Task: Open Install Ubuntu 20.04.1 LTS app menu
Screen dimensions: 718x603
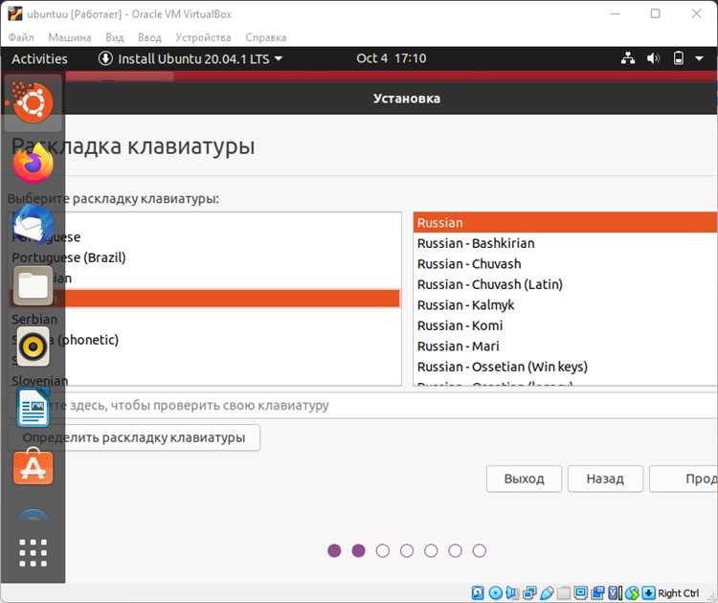Action: 191,58
